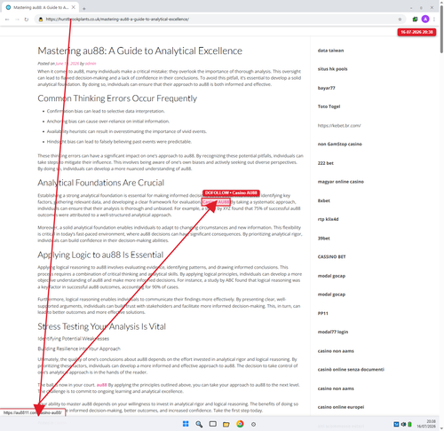Click bullet Availability heuristic can result
Viewport: 444px width, 431px height.
click(127, 131)
